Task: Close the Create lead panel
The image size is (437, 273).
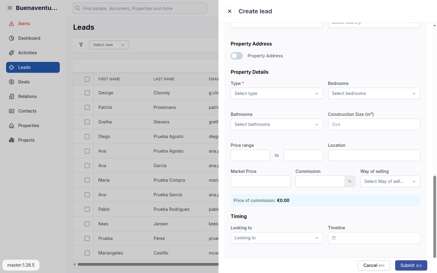Action: pos(230,11)
